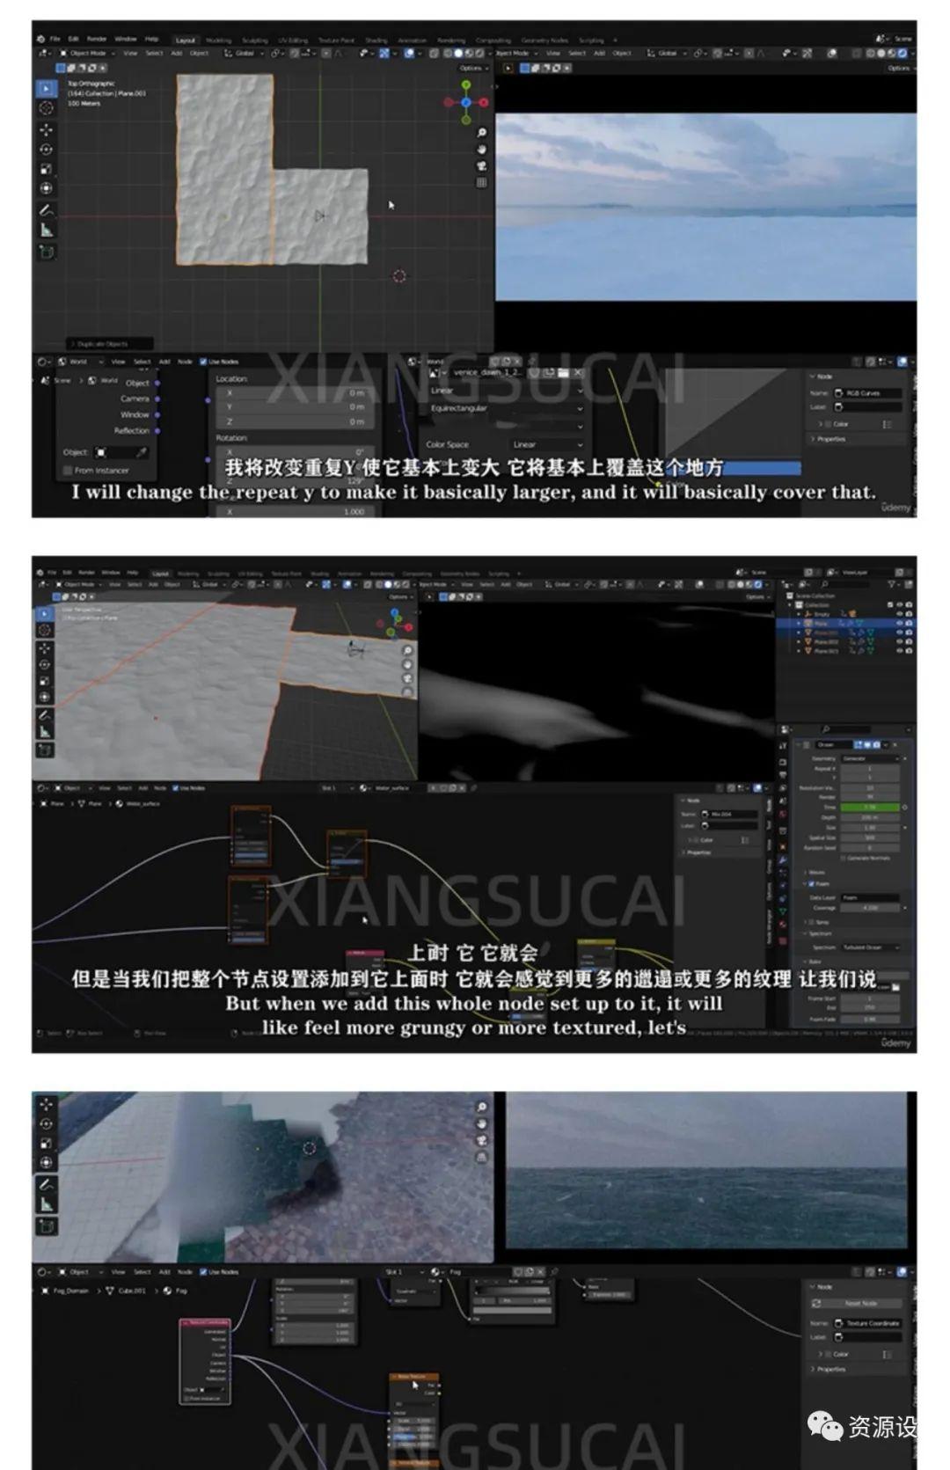Select the Add Cube tool in the bottom screenshot
950x1470 pixels.
[46, 1226]
